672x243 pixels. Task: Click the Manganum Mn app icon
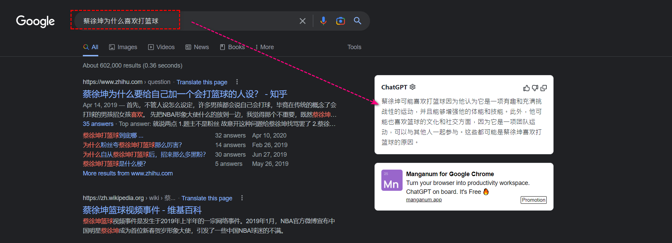[x=392, y=180]
